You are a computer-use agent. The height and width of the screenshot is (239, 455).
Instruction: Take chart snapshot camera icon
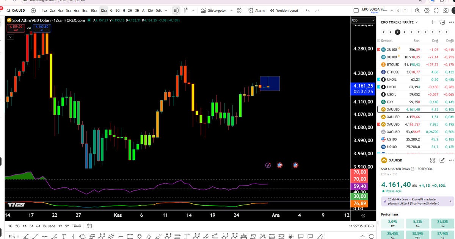(x=446, y=11)
